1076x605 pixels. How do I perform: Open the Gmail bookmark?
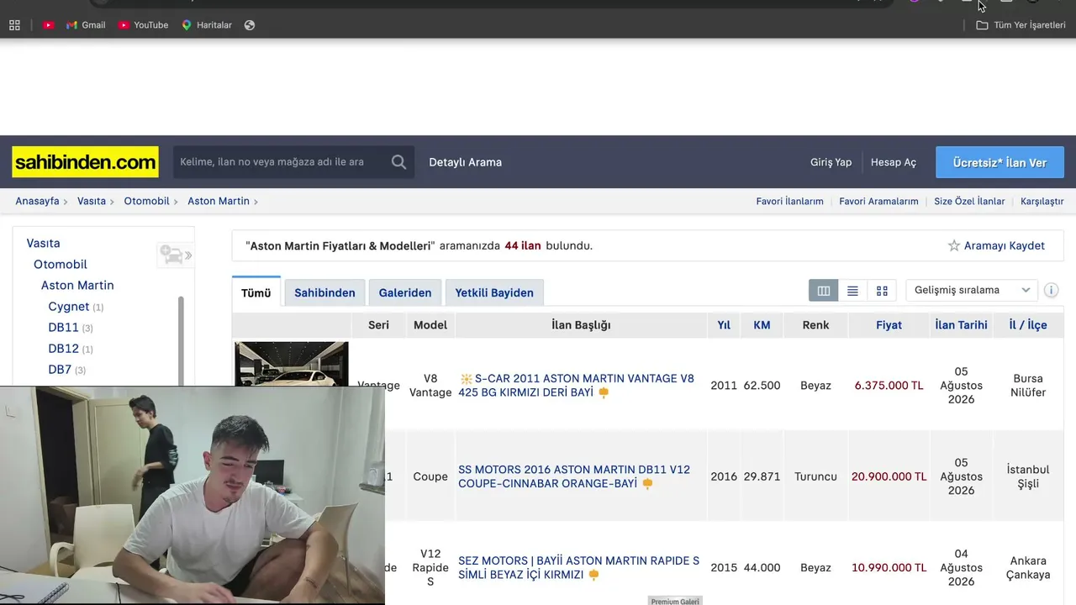[x=86, y=25]
